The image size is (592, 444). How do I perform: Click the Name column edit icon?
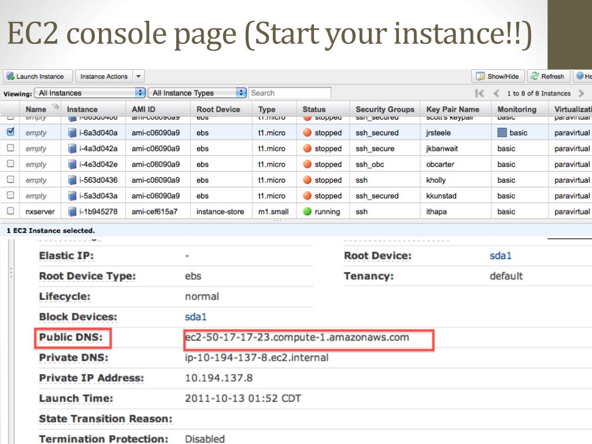(55, 107)
